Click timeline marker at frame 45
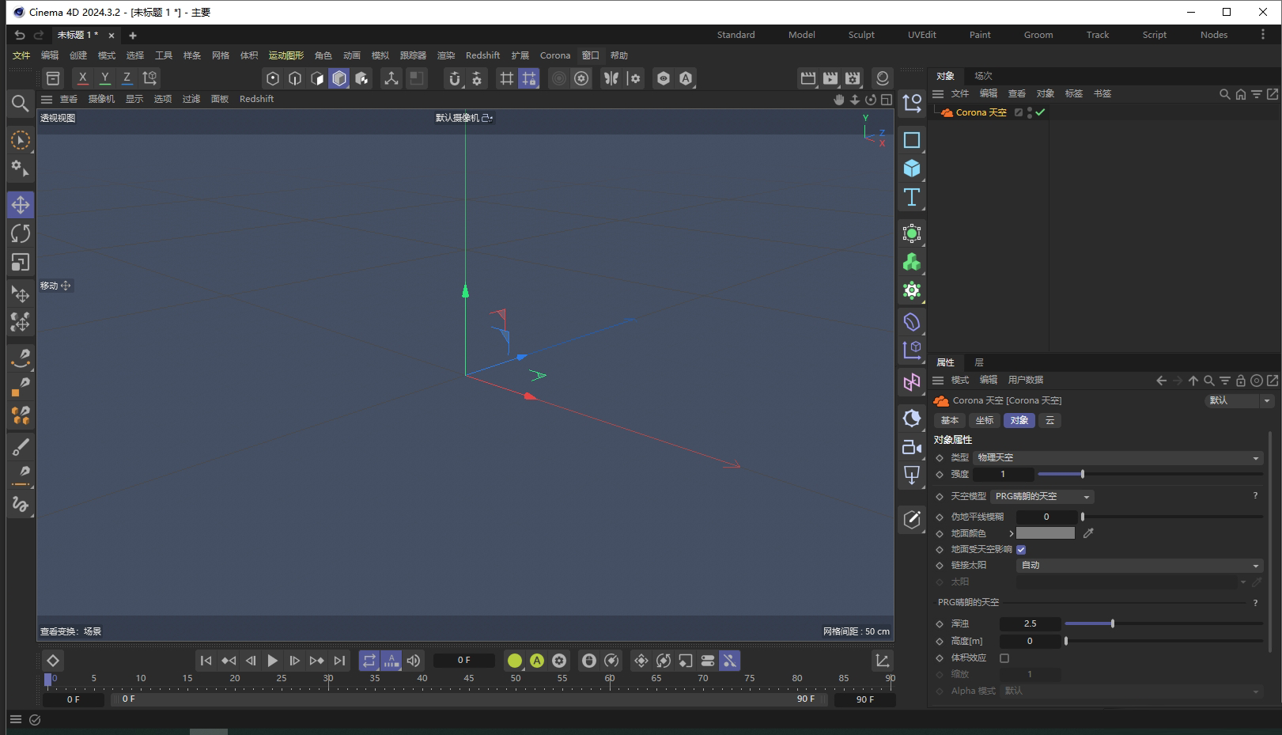Screen dimensions: 1282x735 [469, 679]
